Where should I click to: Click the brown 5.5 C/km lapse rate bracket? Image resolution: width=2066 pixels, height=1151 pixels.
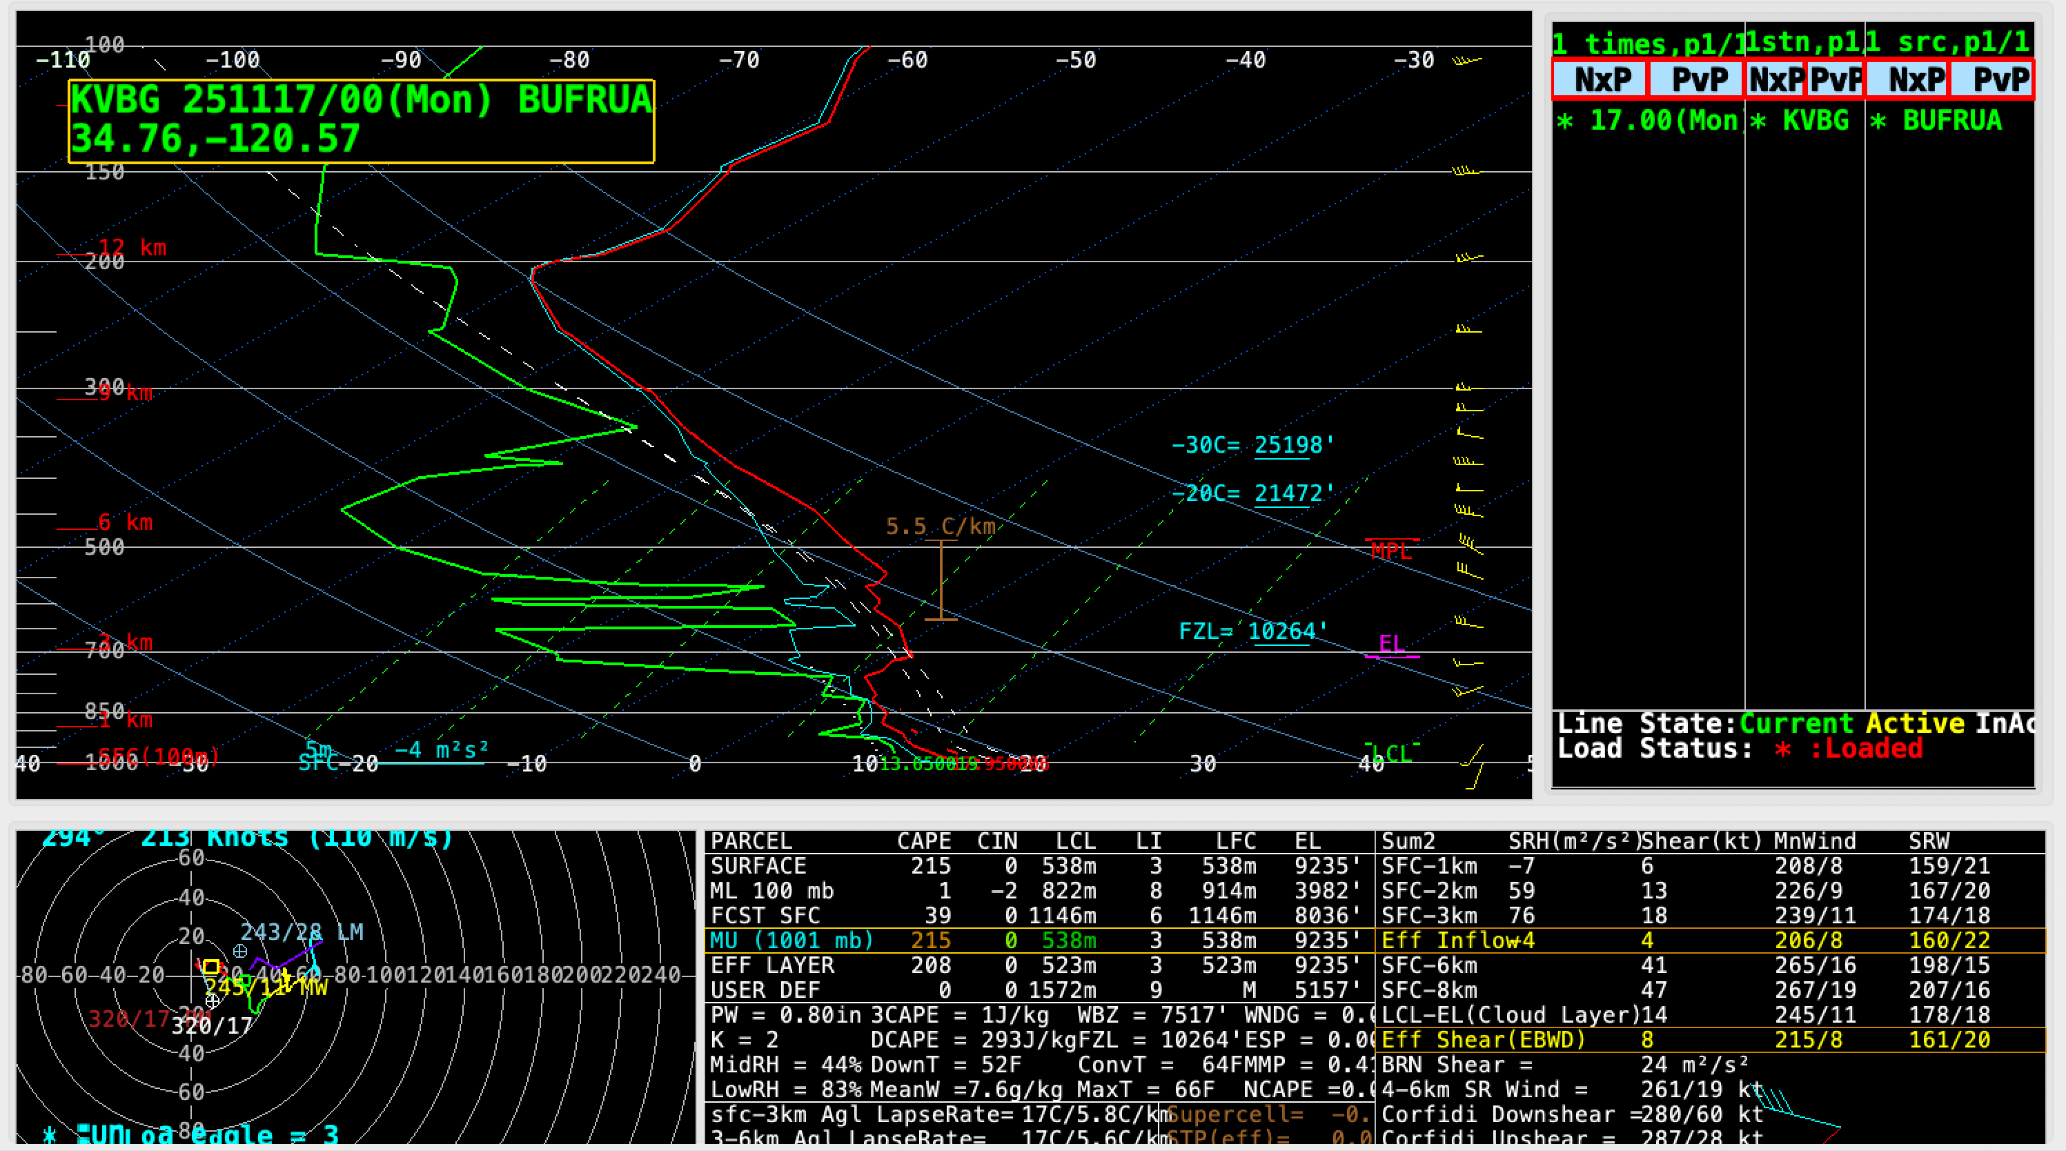point(941,579)
